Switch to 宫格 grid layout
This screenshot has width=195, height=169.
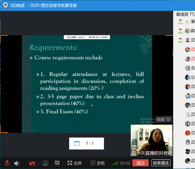click(97, 163)
